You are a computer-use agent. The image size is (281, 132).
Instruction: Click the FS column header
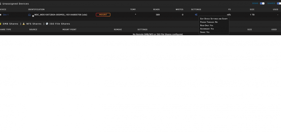point(229,10)
